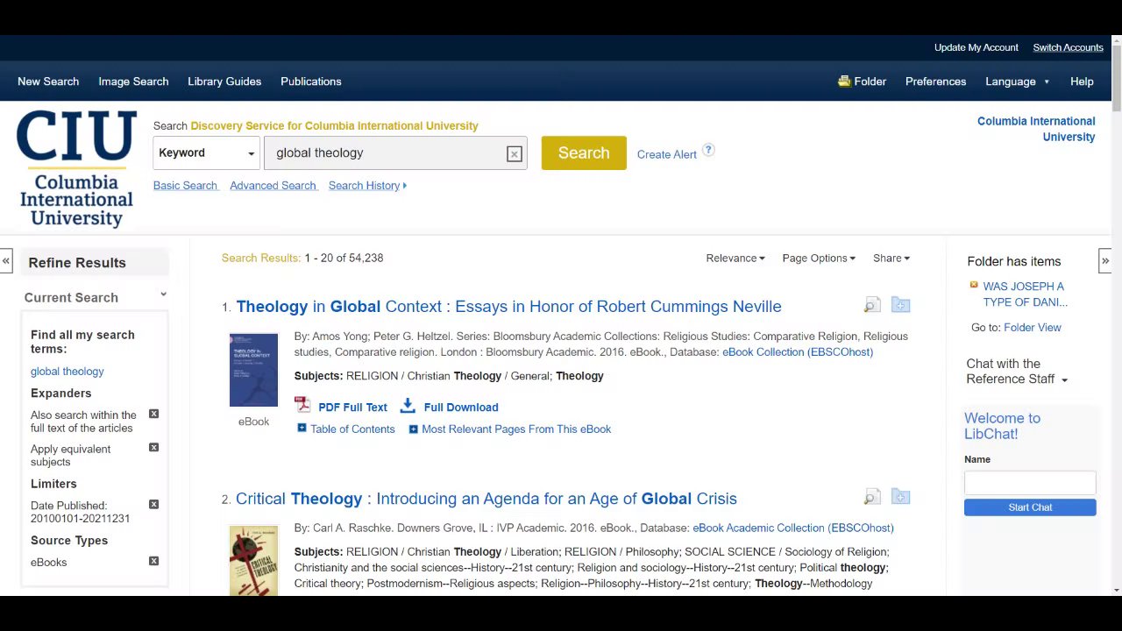This screenshot has width=1122, height=631.
Task: Add result 1 to folder via folder icon
Action: [x=900, y=305]
